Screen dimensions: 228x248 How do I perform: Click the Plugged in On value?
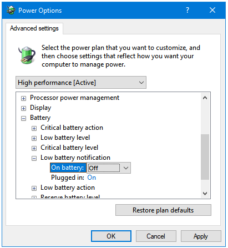click(x=92, y=178)
